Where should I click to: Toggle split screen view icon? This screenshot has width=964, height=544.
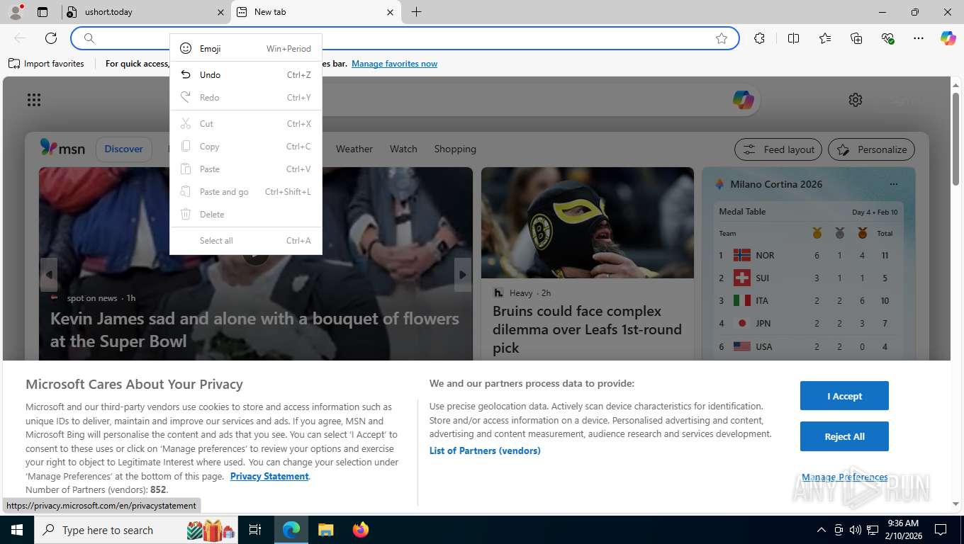pyautogui.click(x=793, y=38)
